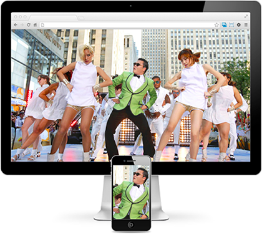The width and height of the screenshot is (262, 234).
Task: Open the home page via house icon
Action: pos(35,25)
